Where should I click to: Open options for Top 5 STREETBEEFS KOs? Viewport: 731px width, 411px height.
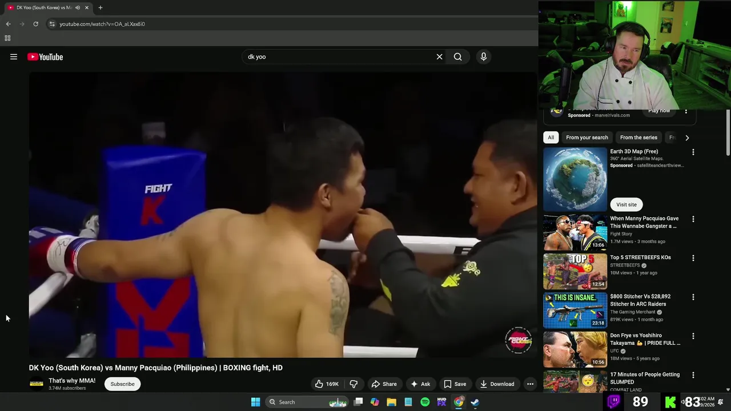pos(693,258)
